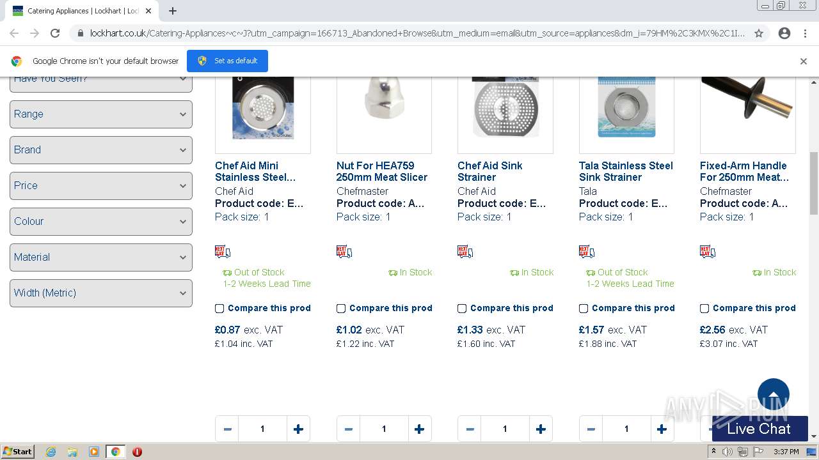Click next day delivery icon under Tala Sink Strainer

586,252
